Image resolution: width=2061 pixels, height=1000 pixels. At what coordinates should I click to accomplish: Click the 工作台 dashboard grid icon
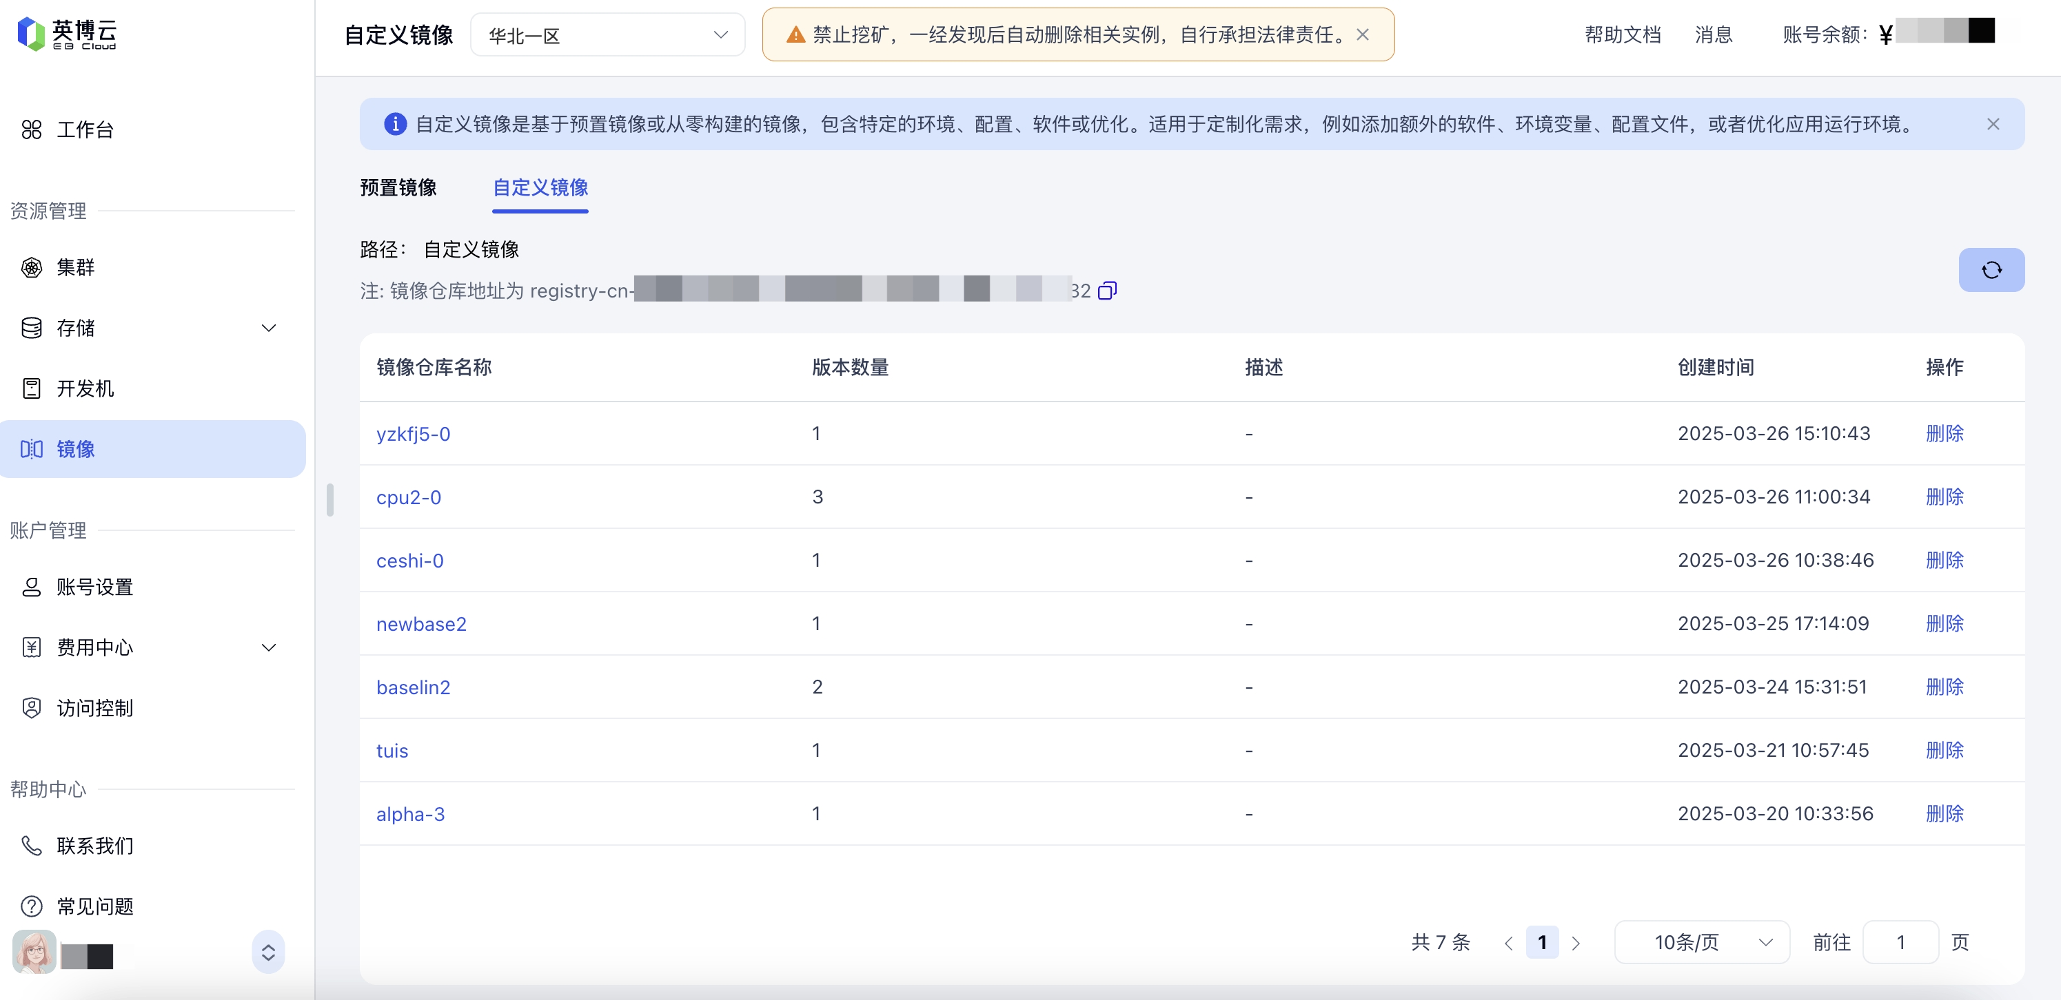32,129
